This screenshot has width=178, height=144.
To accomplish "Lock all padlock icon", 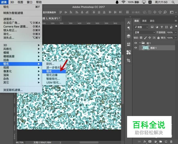I will 158,38.
